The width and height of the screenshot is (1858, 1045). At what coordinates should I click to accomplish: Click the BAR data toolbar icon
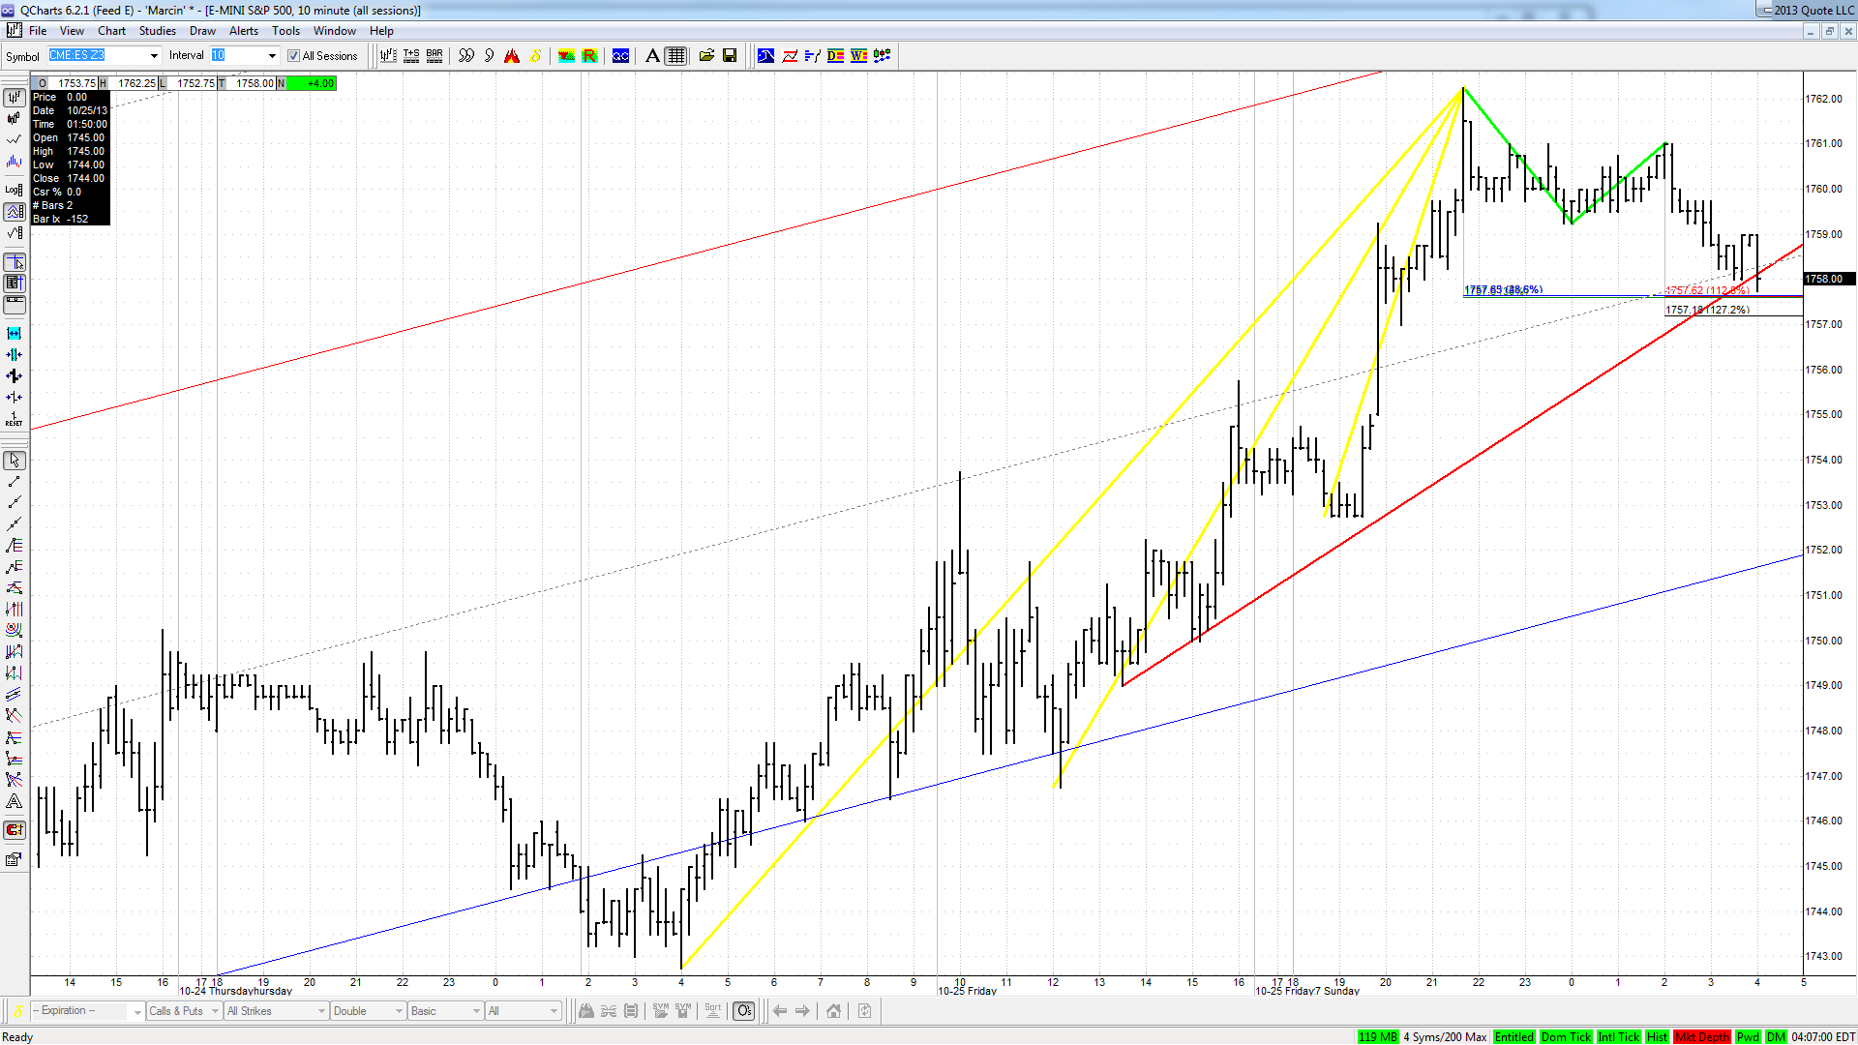(435, 56)
